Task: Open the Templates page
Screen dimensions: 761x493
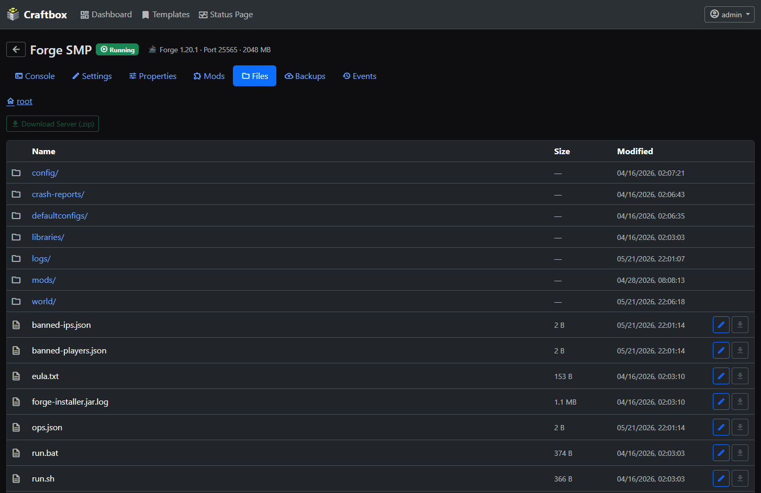Action: click(x=165, y=15)
